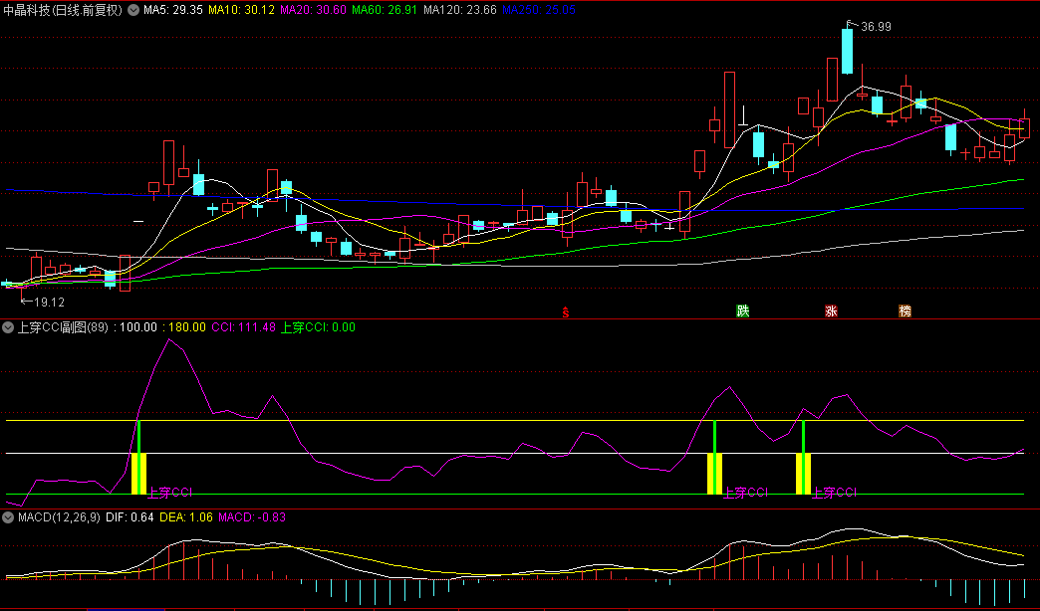Click the 36.99 high price flag

pyautogui.click(x=875, y=27)
